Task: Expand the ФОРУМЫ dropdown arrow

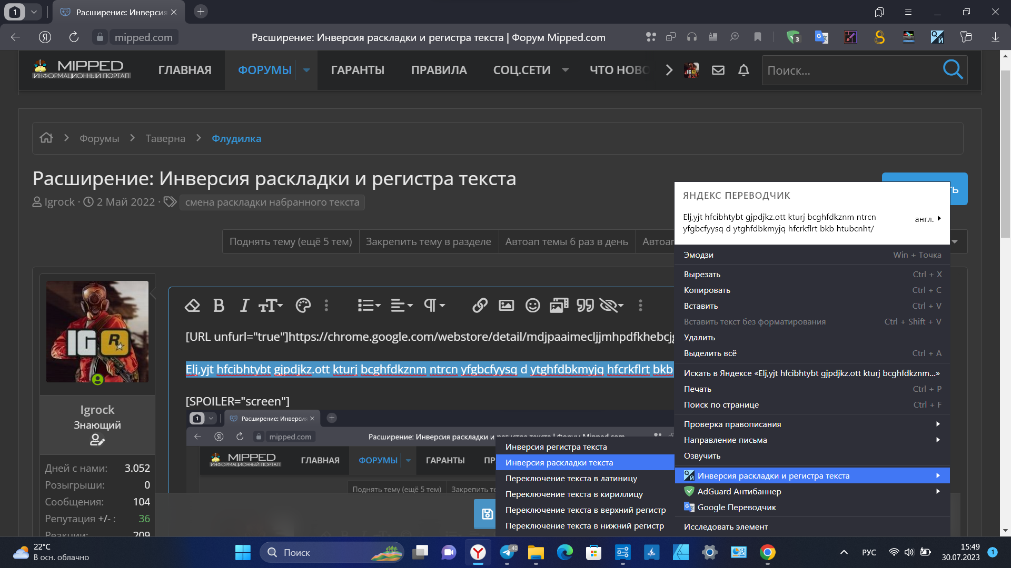Action: (306, 70)
